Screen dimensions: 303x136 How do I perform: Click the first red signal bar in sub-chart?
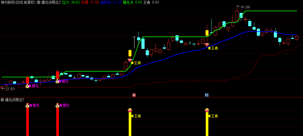tap(28, 122)
